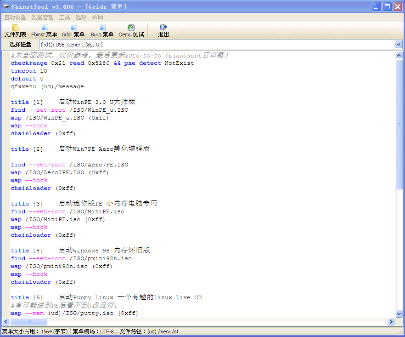The width and height of the screenshot is (405, 337).
Task: Open the Fbinst 菜单 editor
Action: pos(44,30)
